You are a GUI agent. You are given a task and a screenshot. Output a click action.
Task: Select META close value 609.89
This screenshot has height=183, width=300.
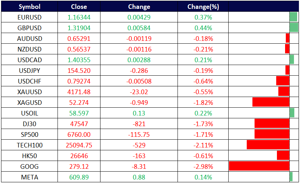coord(78,177)
